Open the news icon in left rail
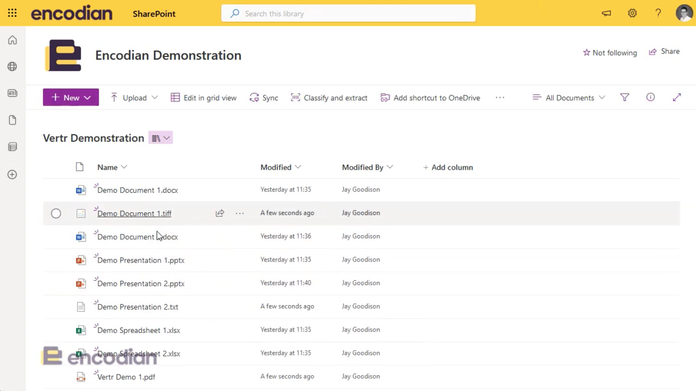 click(x=12, y=93)
